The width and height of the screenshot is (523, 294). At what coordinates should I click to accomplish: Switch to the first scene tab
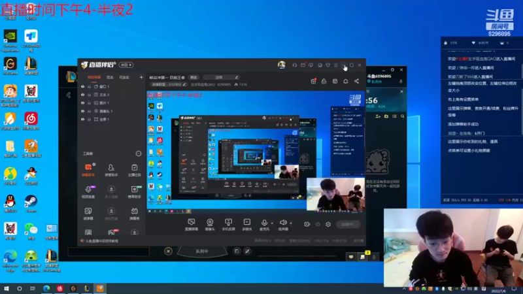[94, 77]
